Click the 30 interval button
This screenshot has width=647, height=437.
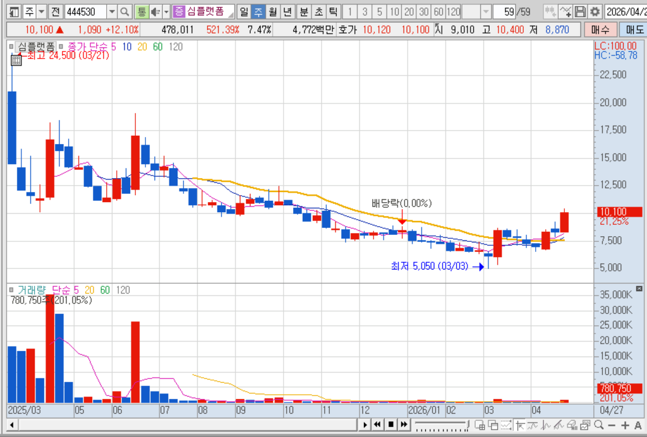tap(424, 12)
